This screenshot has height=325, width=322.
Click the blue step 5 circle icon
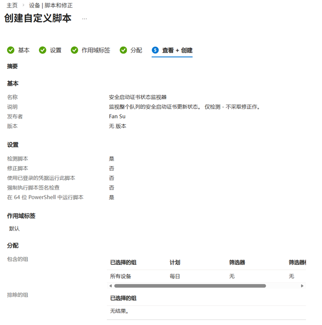(155, 50)
